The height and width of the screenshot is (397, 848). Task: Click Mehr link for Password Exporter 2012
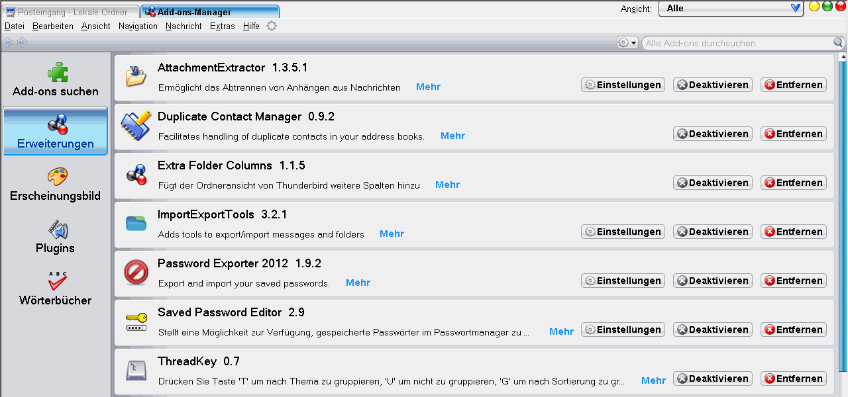coord(358,283)
